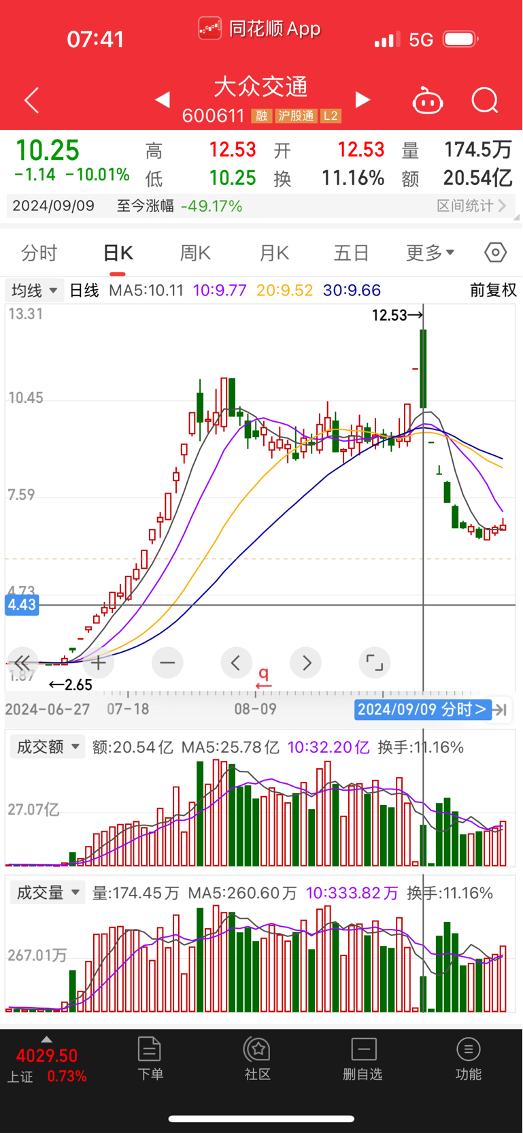The width and height of the screenshot is (523, 1133).
Task: Go back with the left chevron
Action: pyautogui.click(x=31, y=100)
